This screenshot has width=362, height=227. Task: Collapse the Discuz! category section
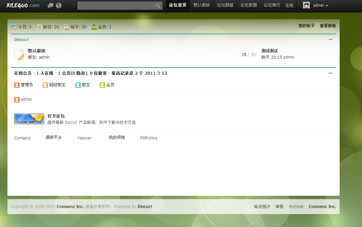[x=330, y=39]
